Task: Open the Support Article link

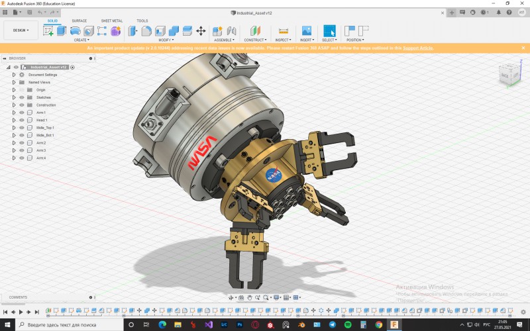Action: pos(417,48)
